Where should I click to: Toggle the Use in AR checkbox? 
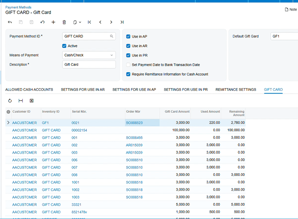tap(128, 46)
